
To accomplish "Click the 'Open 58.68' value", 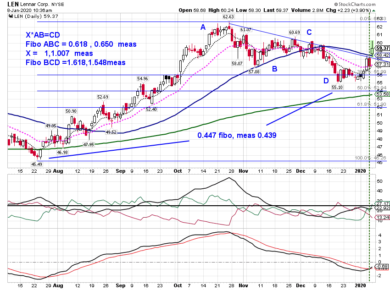I will coord(192,10).
